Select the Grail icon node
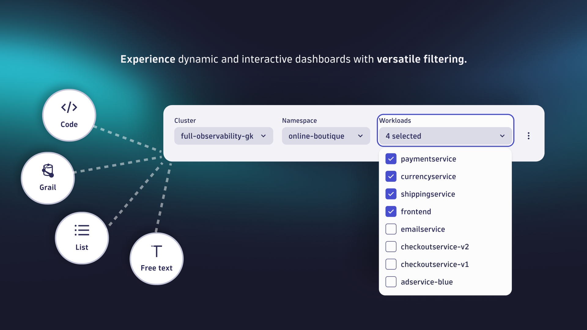Image resolution: width=587 pixels, height=330 pixels. (48, 177)
